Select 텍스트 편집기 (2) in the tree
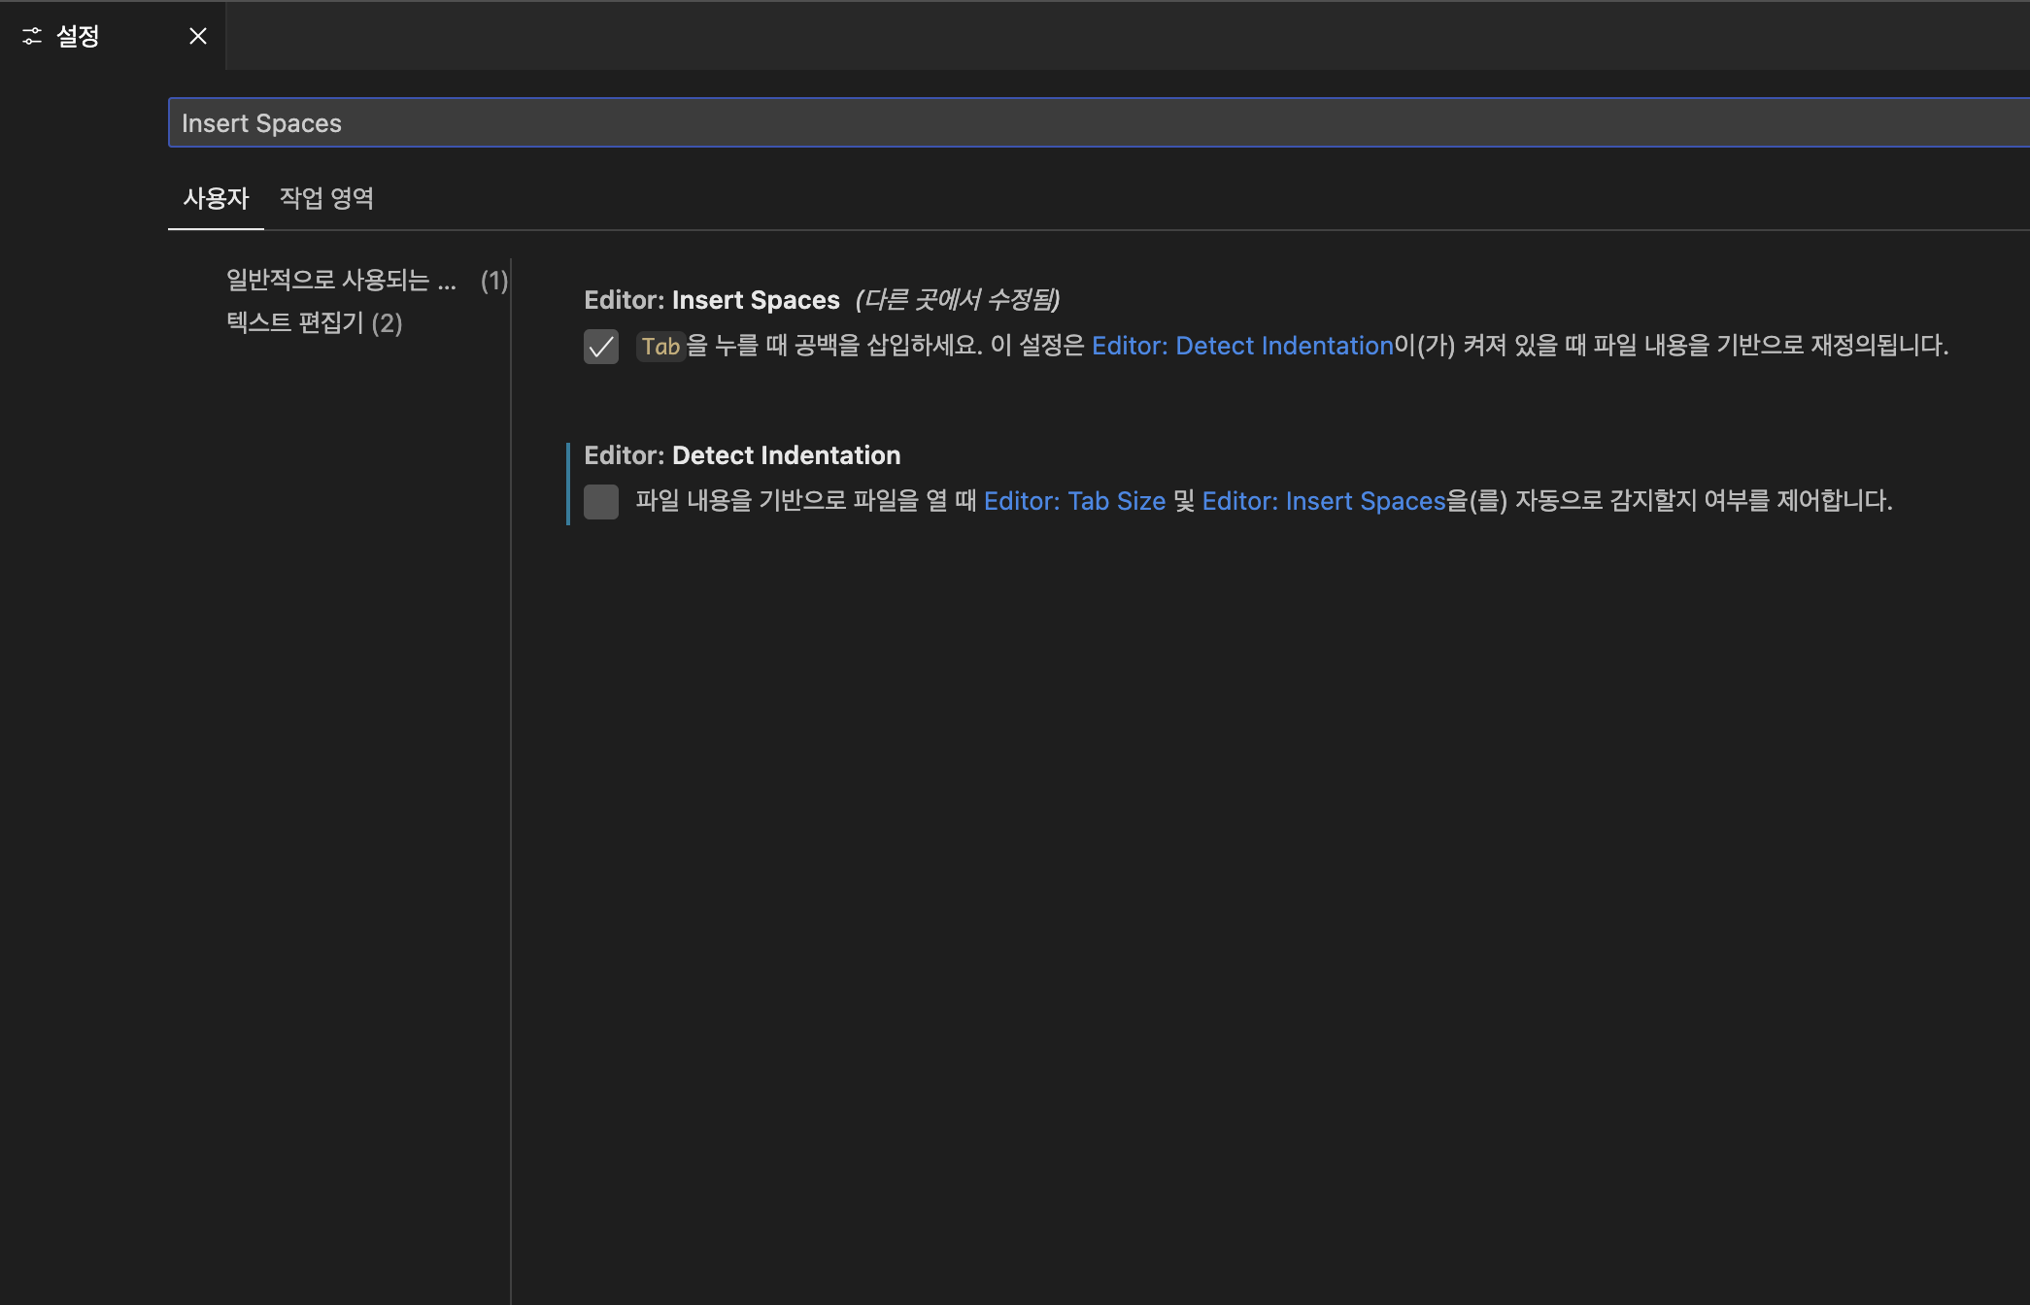The image size is (2030, 1305). tap(314, 323)
